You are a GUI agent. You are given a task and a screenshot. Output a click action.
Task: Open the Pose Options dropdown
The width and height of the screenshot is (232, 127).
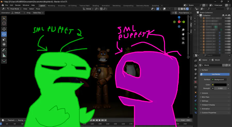185,13
